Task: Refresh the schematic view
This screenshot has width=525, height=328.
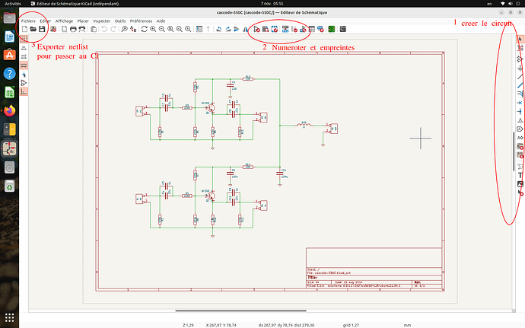Action: click(x=145, y=29)
